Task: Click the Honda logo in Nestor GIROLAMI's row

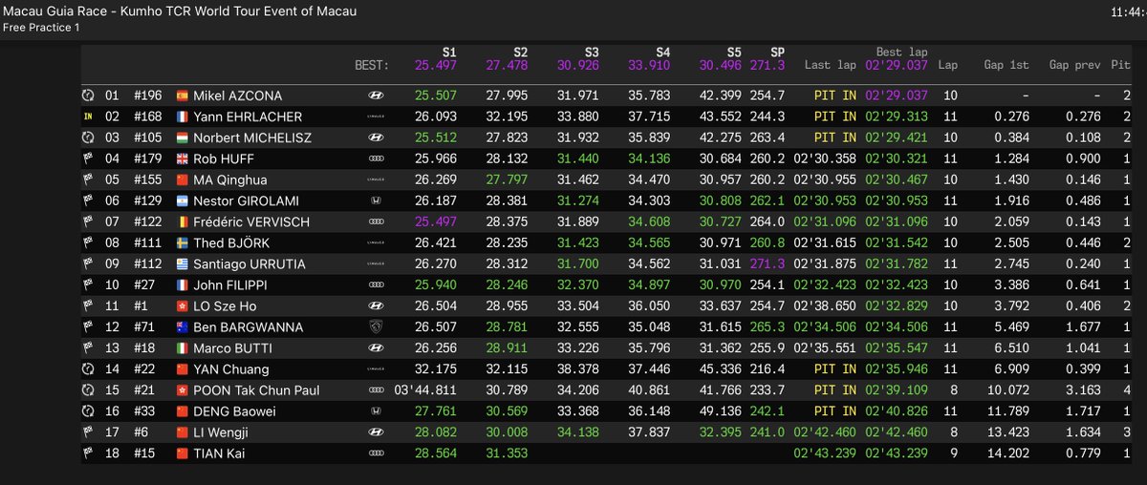Action: 376,201
